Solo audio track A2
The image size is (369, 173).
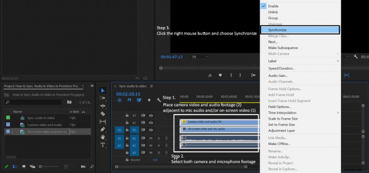tap(158, 145)
